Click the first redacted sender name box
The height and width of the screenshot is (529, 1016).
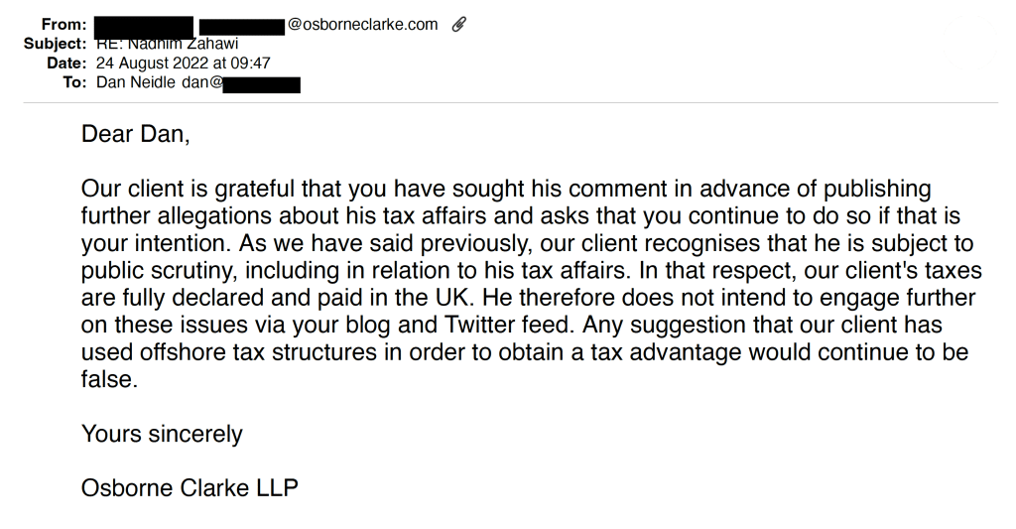[x=144, y=27]
